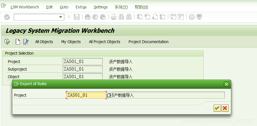Click the Find Next binoculars icon
The width and height of the screenshot is (257, 126).
coord(129,17)
